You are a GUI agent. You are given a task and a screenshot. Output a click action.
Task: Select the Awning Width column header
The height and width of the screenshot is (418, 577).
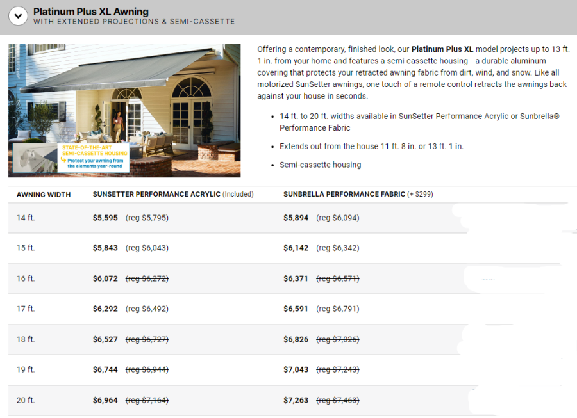coord(44,194)
